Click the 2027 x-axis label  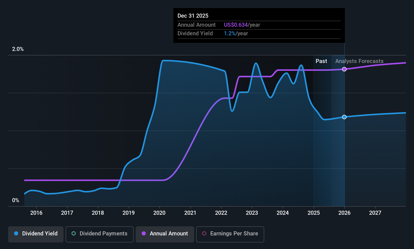point(375,213)
